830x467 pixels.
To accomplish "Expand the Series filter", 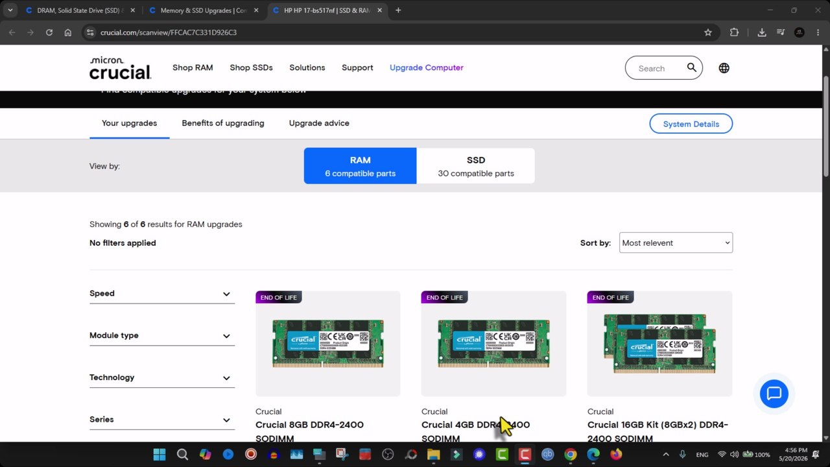I will point(162,420).
